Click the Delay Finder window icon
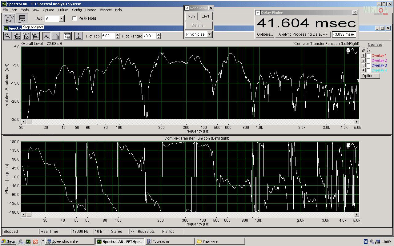This screenshot has height=246, width=394. 258,13
